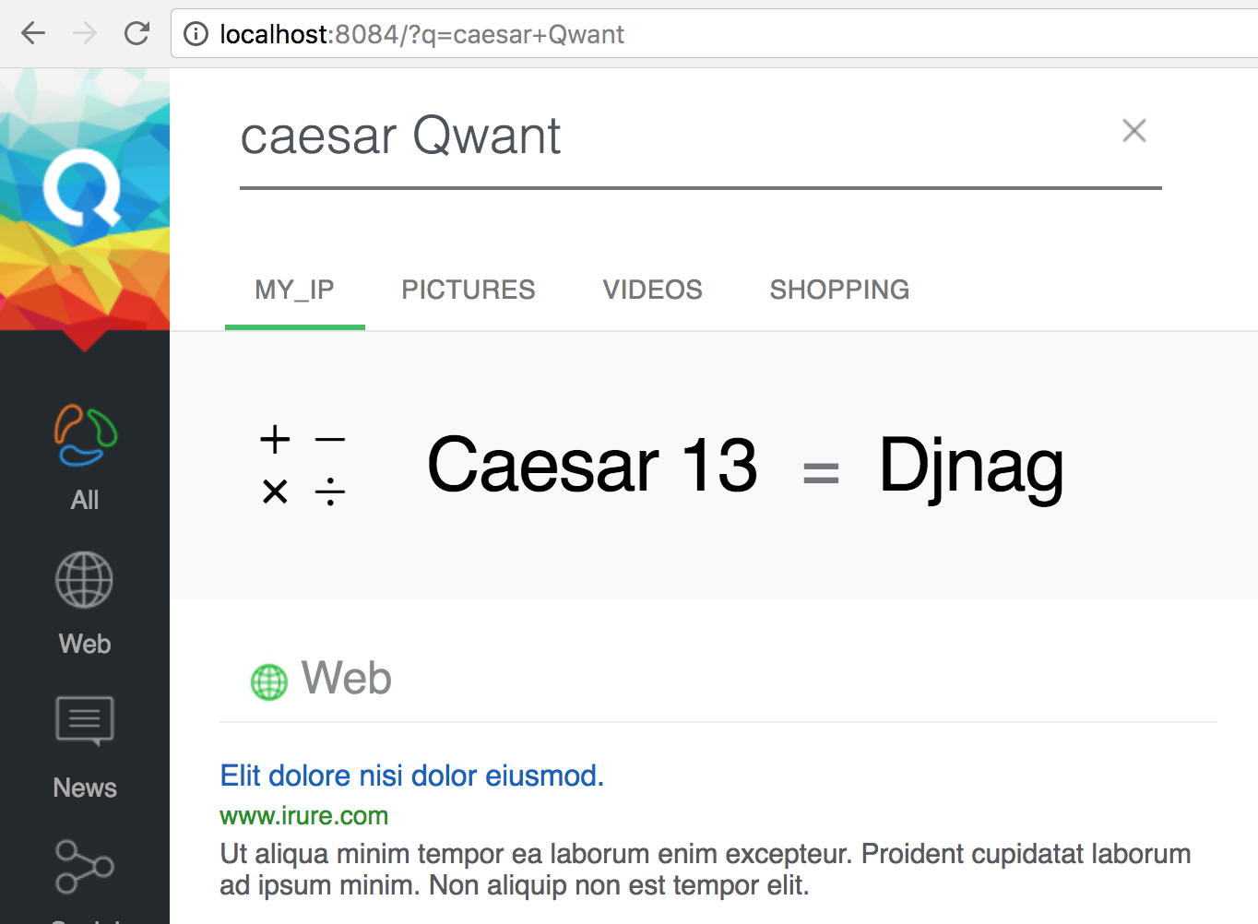Viewport: 1258px width, 924px height.
Task: Click the Social share sidebar icon
Action: (85, 866)
